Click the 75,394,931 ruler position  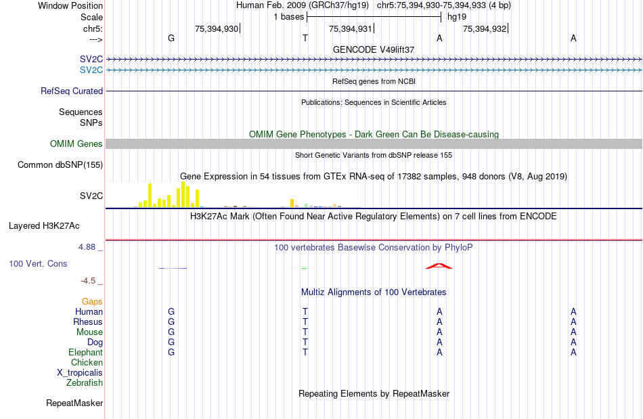click(350, 28)
